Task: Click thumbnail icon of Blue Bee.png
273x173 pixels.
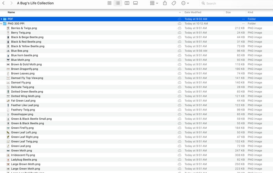Action: click(8, 51)
